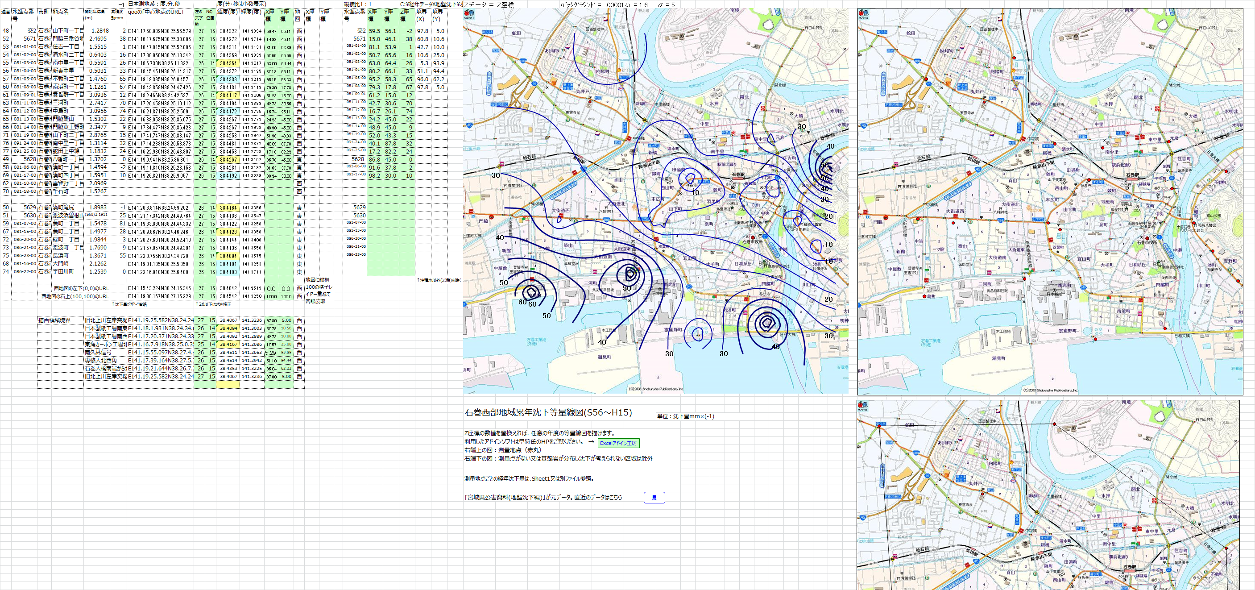Click the logo icon on lower-right map
Viewport: 1255px width, 590px height.
(863, 405)
